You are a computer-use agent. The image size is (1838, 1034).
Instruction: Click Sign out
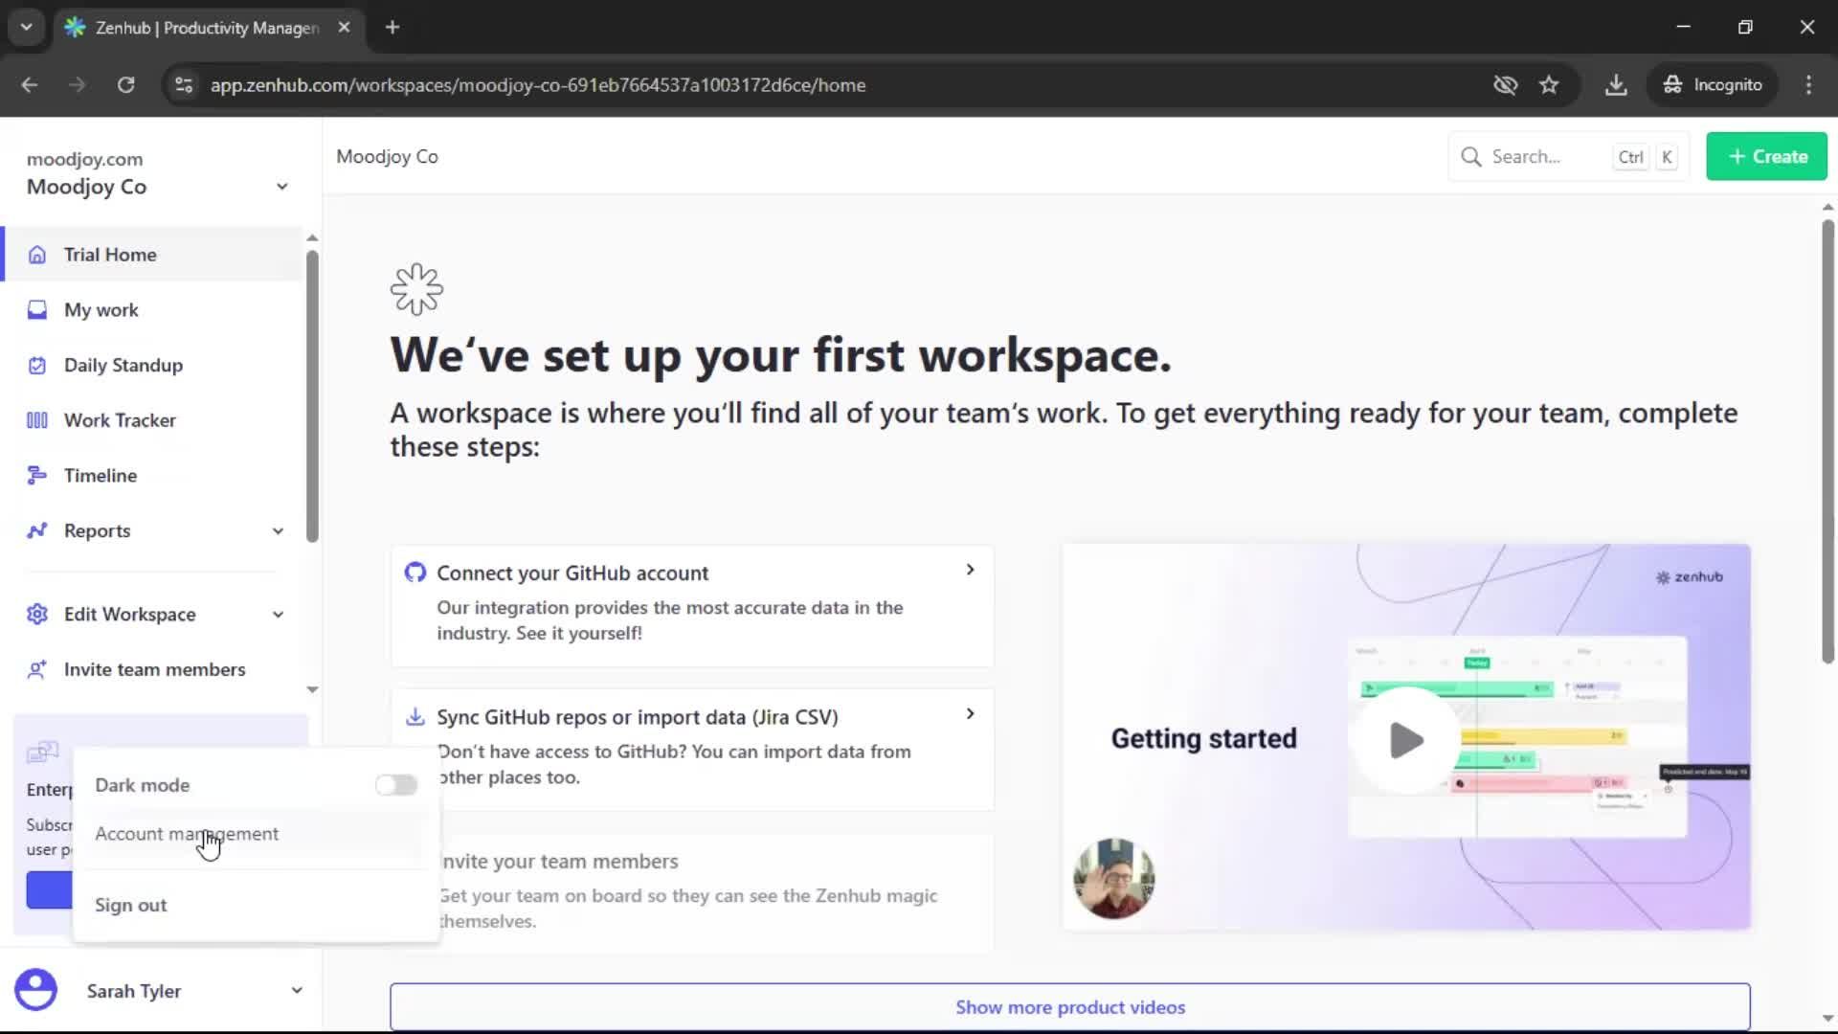[x=130, y=904]
